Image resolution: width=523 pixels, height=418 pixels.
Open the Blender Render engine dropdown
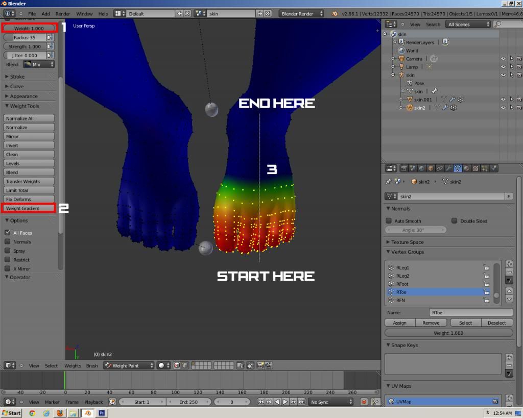pos(301,14)
